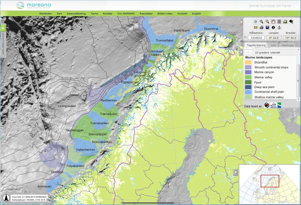
Task: Open the Datanedlasting menu item
Action: (x=76, y=14)
